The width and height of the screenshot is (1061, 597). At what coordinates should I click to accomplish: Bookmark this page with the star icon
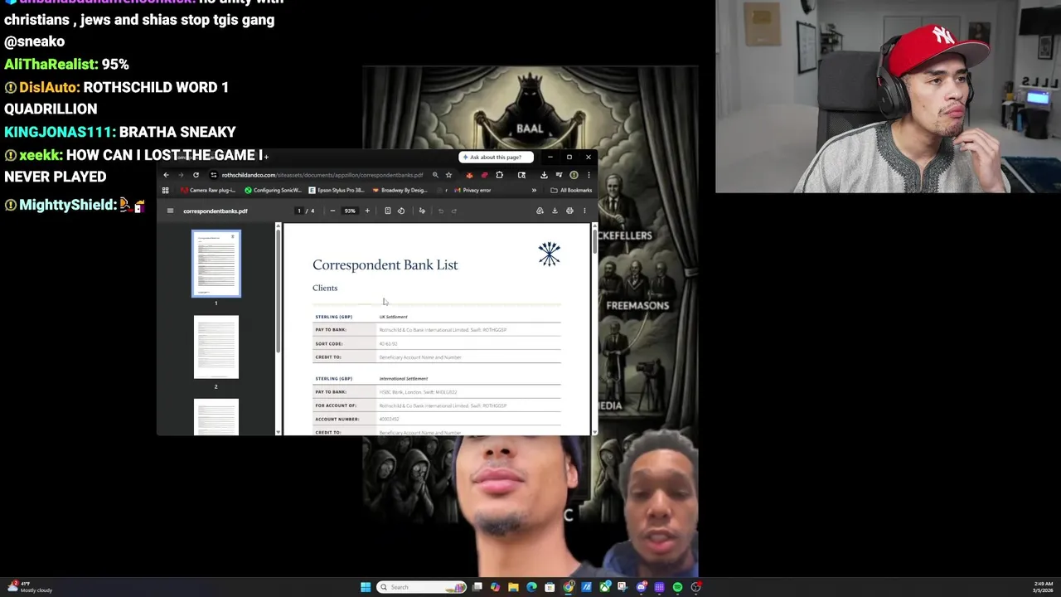coord(448,175)
